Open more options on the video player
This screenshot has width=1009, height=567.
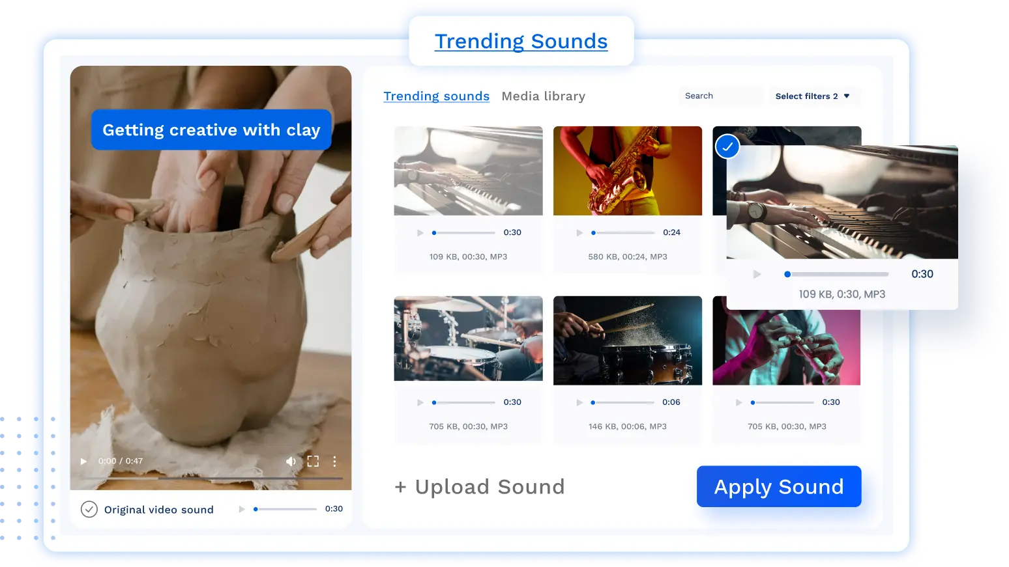tap(334, 461)
